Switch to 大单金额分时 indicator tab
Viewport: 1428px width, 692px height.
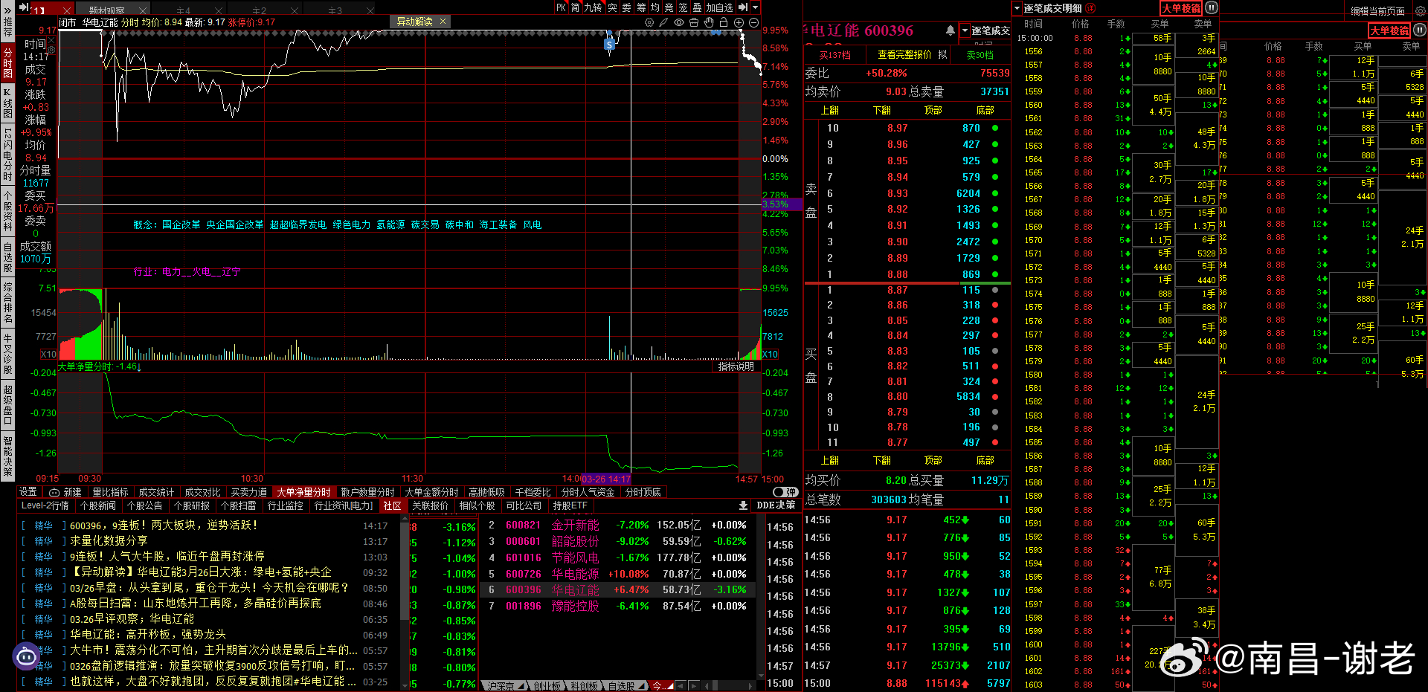(431, 492)
